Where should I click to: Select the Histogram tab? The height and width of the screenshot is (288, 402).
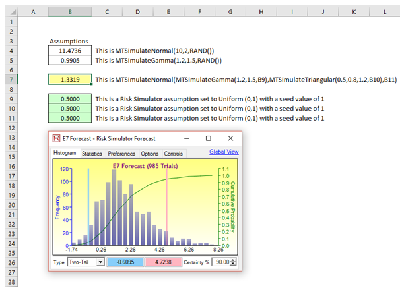click(65, 153)
